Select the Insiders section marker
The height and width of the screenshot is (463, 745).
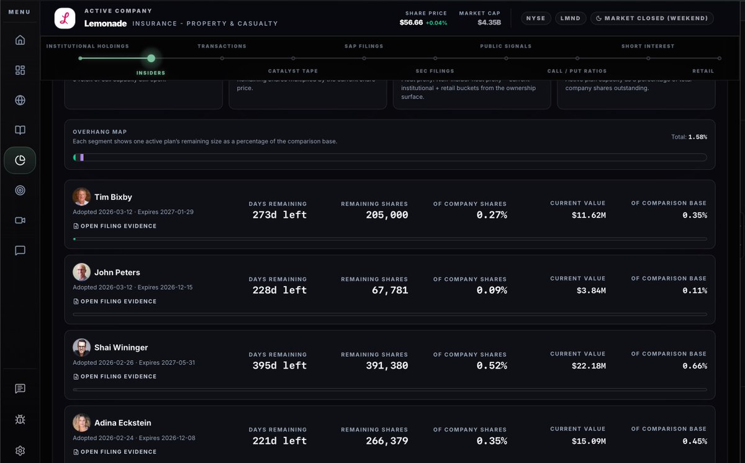click(151, 58)
